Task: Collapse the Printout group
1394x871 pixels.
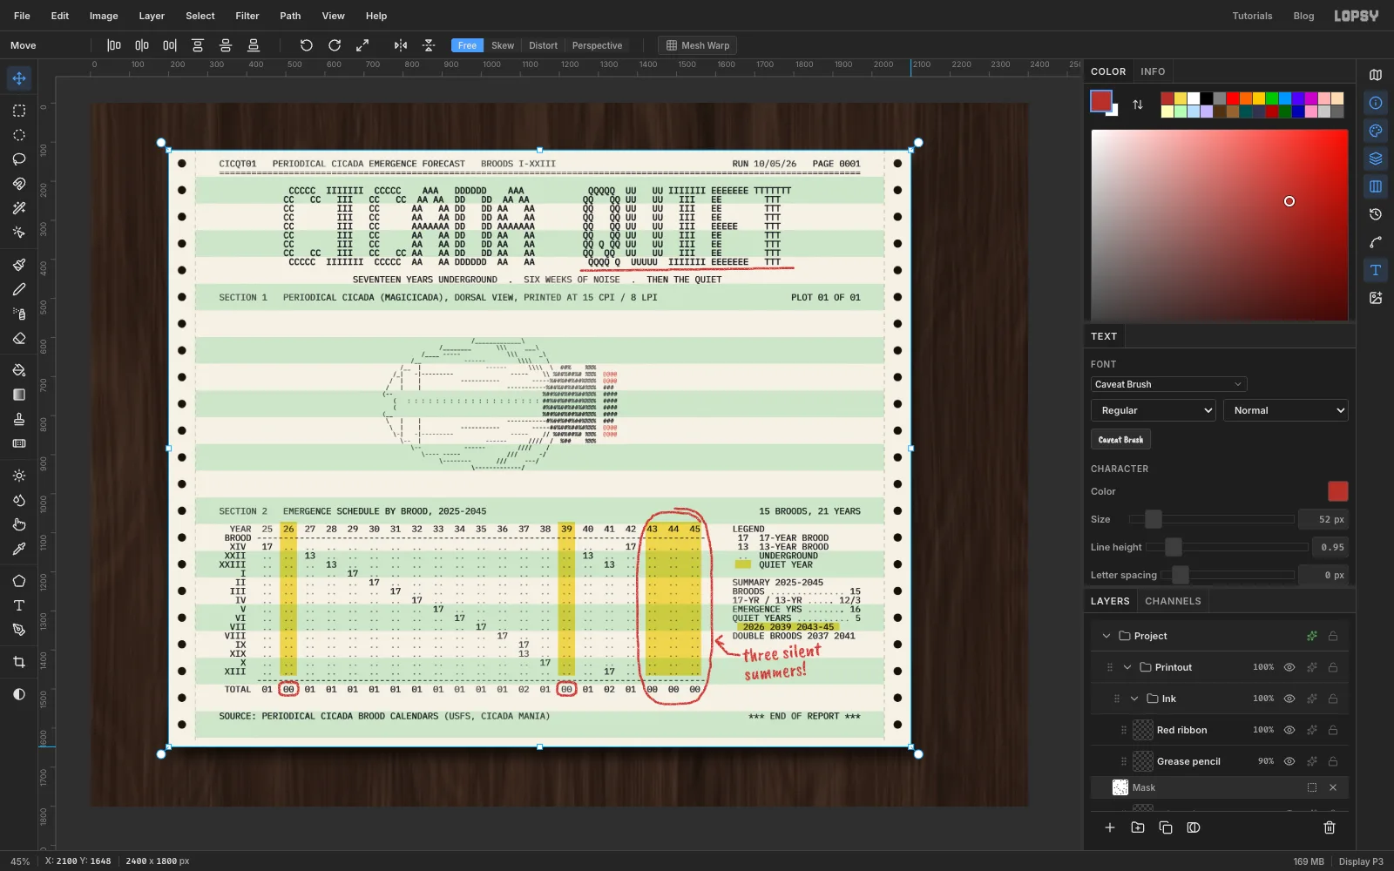Action: [1127, 667]
